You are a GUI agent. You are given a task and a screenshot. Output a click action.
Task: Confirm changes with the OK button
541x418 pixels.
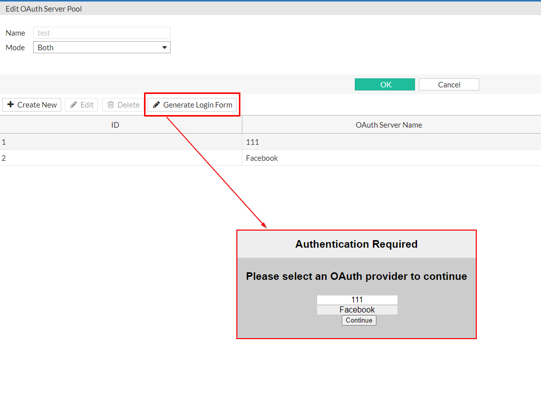click(x=385, y=84)
